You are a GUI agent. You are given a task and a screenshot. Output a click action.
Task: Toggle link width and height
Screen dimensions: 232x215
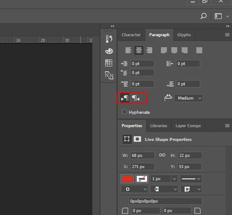pos(162,155)
